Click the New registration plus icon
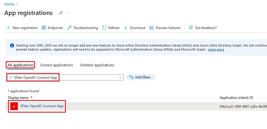This screenshot has height=129, width=267. [8, 28]
